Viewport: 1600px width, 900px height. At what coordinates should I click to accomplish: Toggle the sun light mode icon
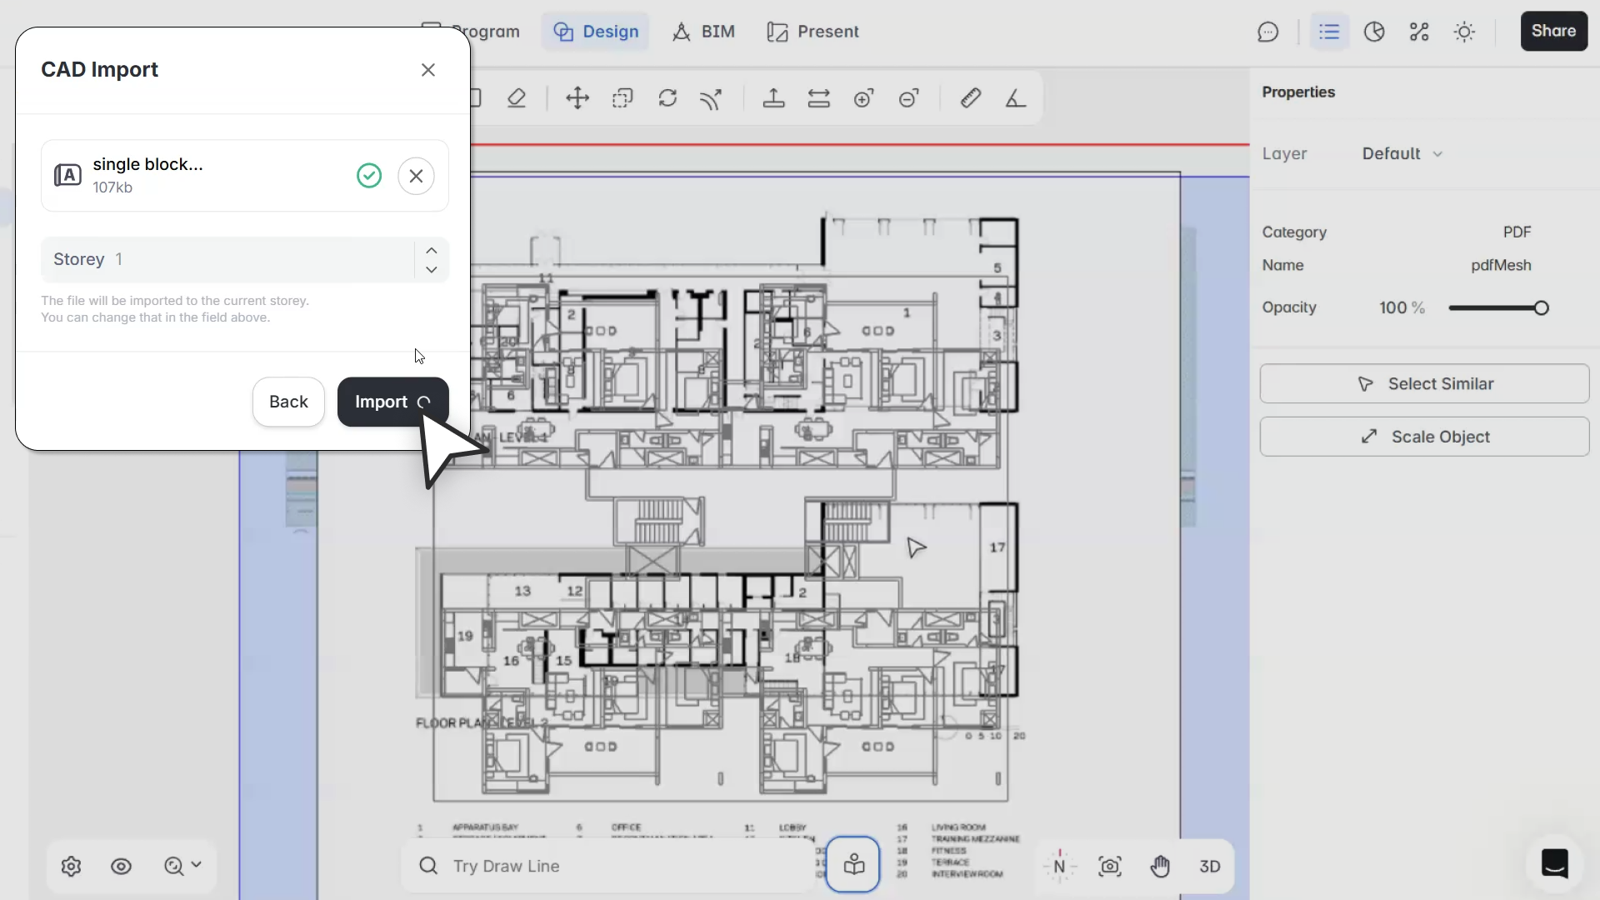1464,32
